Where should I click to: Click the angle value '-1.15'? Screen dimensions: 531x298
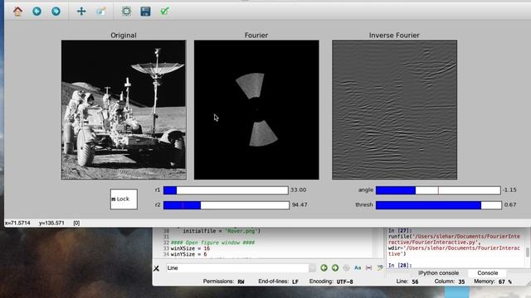tap(509, 190)
